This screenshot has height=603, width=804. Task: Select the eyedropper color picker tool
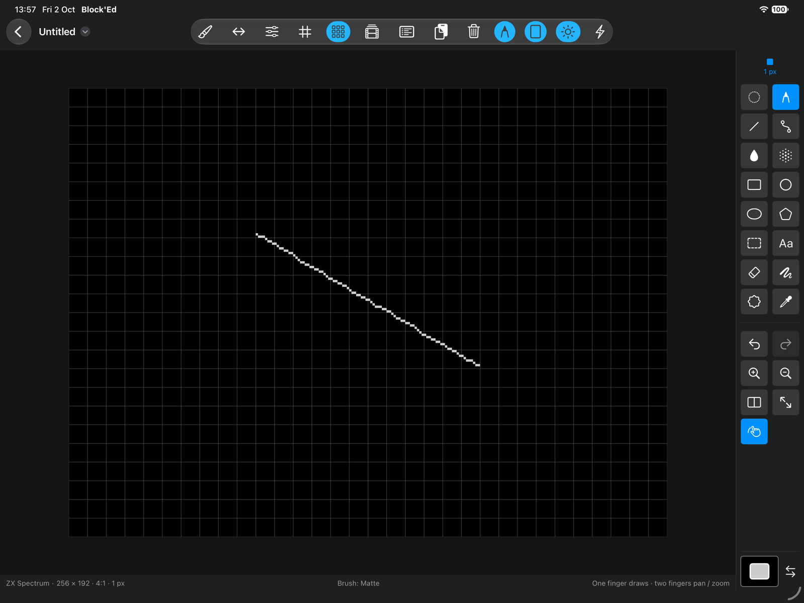[x=785, y=301]
